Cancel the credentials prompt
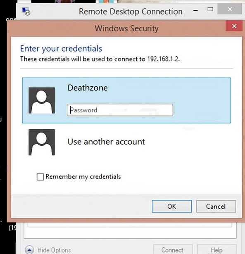245x254 pixels. tap(216, 207)
